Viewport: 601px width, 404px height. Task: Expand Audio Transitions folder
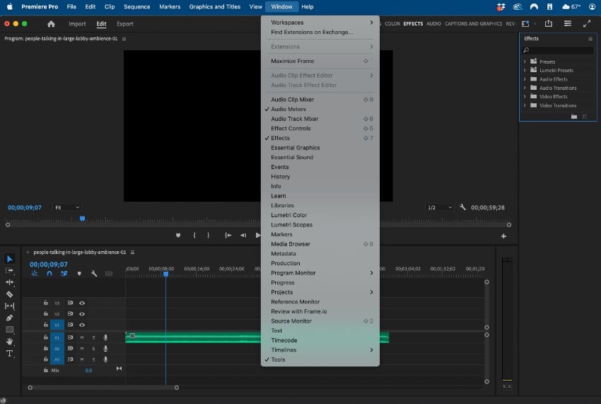tap(525, 88)
